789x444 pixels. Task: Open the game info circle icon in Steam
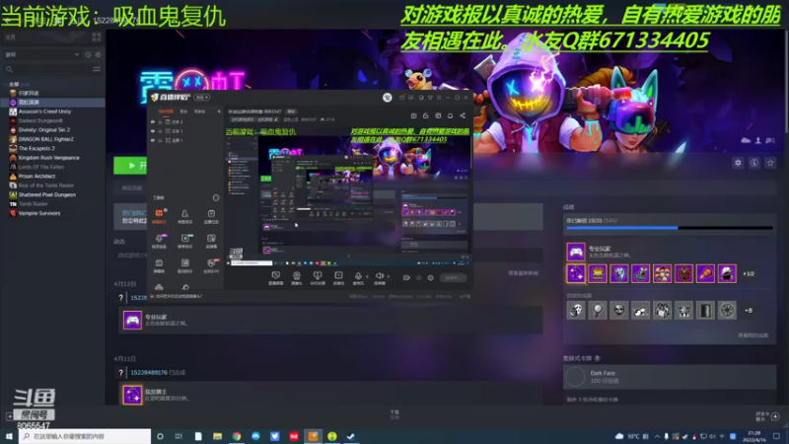point(753,163)
